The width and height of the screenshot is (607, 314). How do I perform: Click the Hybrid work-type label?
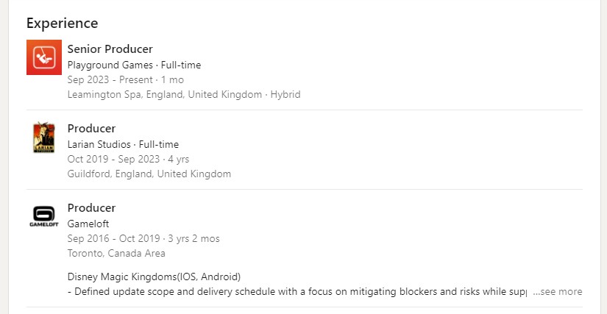click(x=285, y=95)
